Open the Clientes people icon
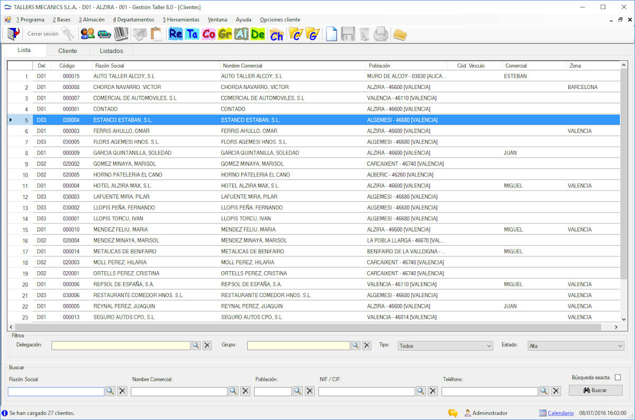The height and width of the screenshot is (420, 635). [x=87, y=34]
